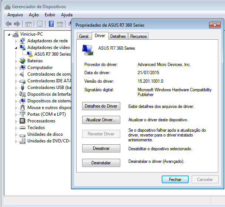The height and width of the screenshot is (207, 225).
Task: Click the Dispositivos de Interface icon
Action: (23, 94)
